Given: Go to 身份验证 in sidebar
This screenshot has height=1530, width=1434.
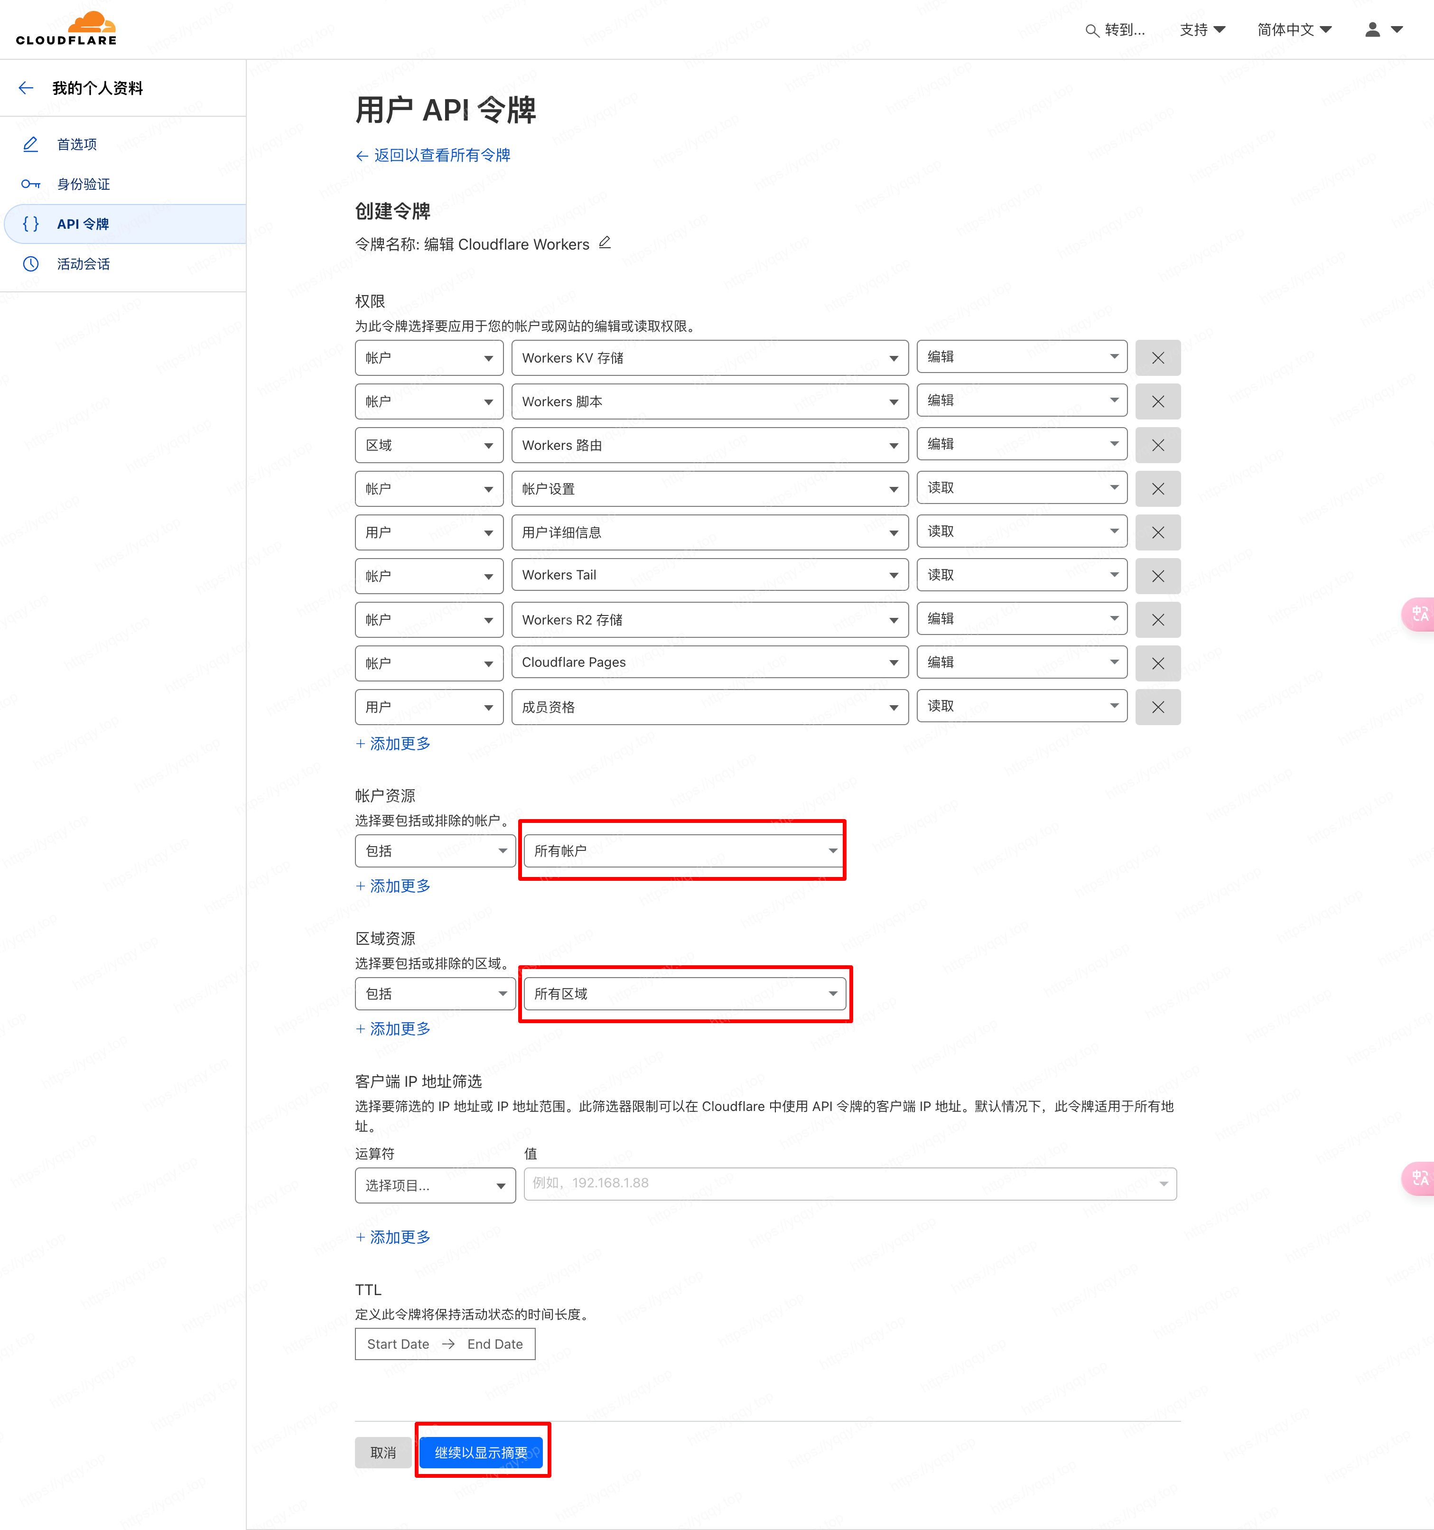Looking at the screenshot, I should [83, 184].
